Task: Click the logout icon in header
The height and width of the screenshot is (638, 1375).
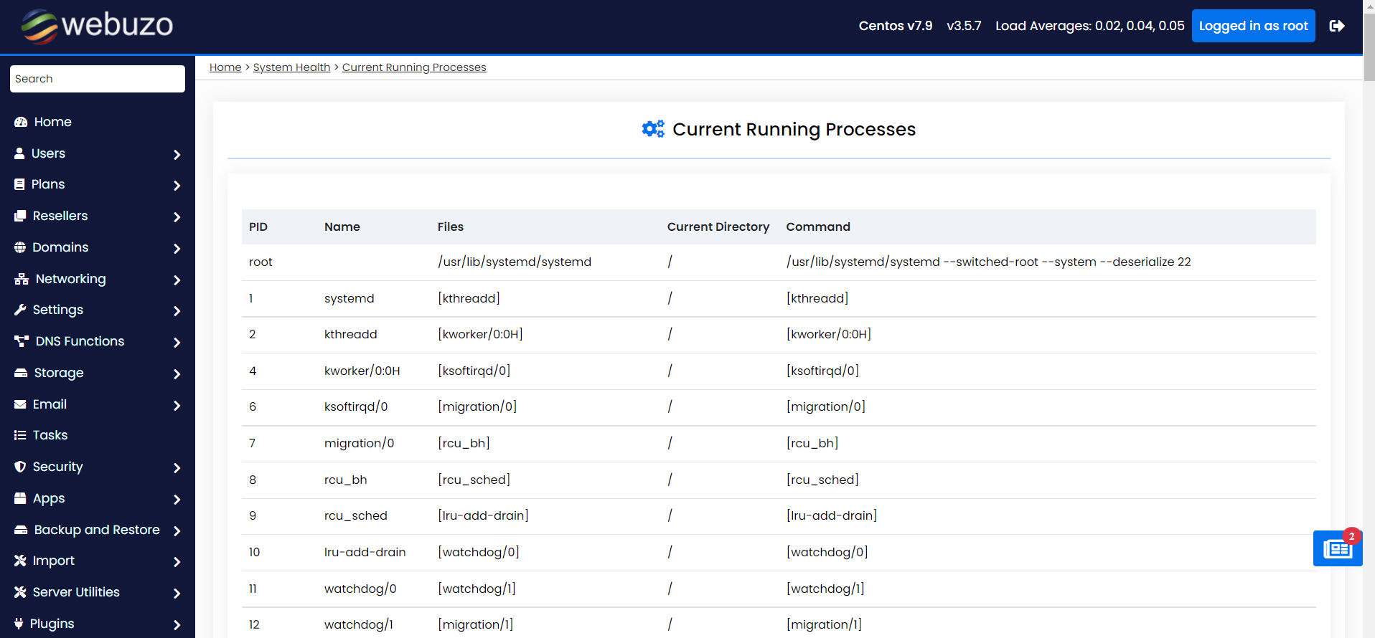Action: (x=1336, y=26)
